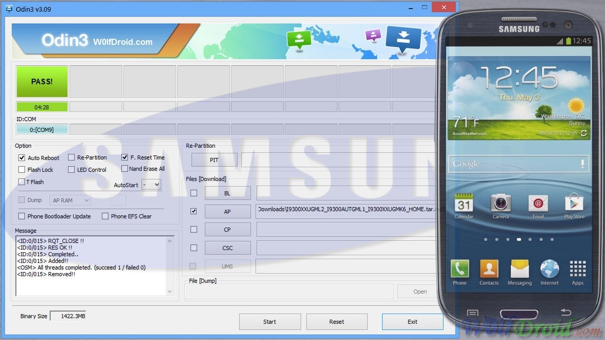Click the large blue download icon in banner
Viewport: 605px width, 340px height.
click(x=403, y=39)
